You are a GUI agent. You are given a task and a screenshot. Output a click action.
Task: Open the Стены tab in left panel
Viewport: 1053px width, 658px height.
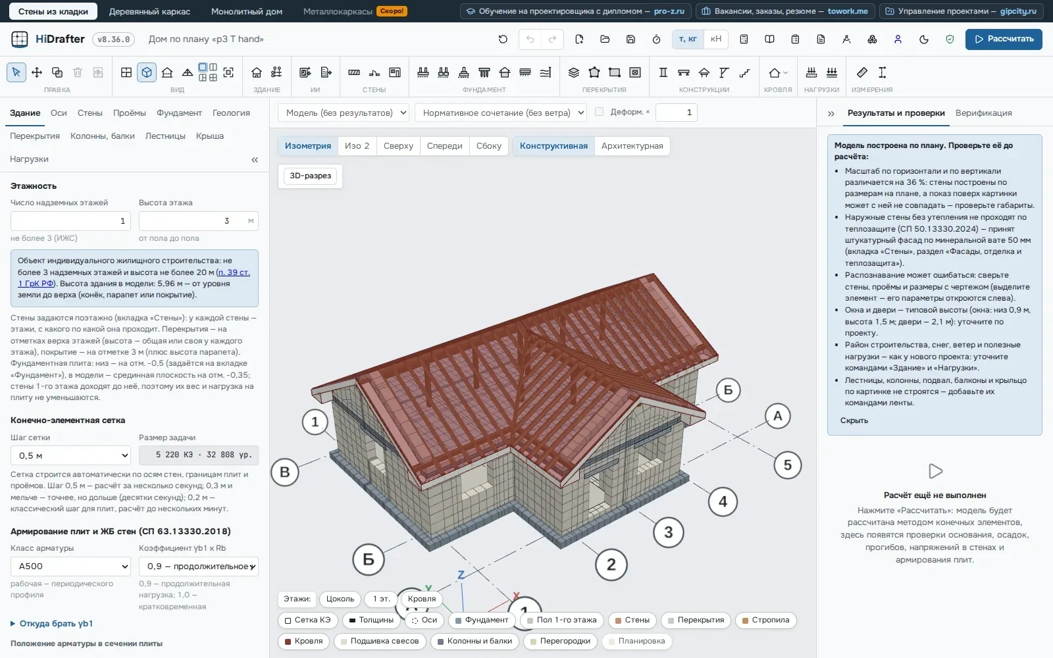[90, 113]
